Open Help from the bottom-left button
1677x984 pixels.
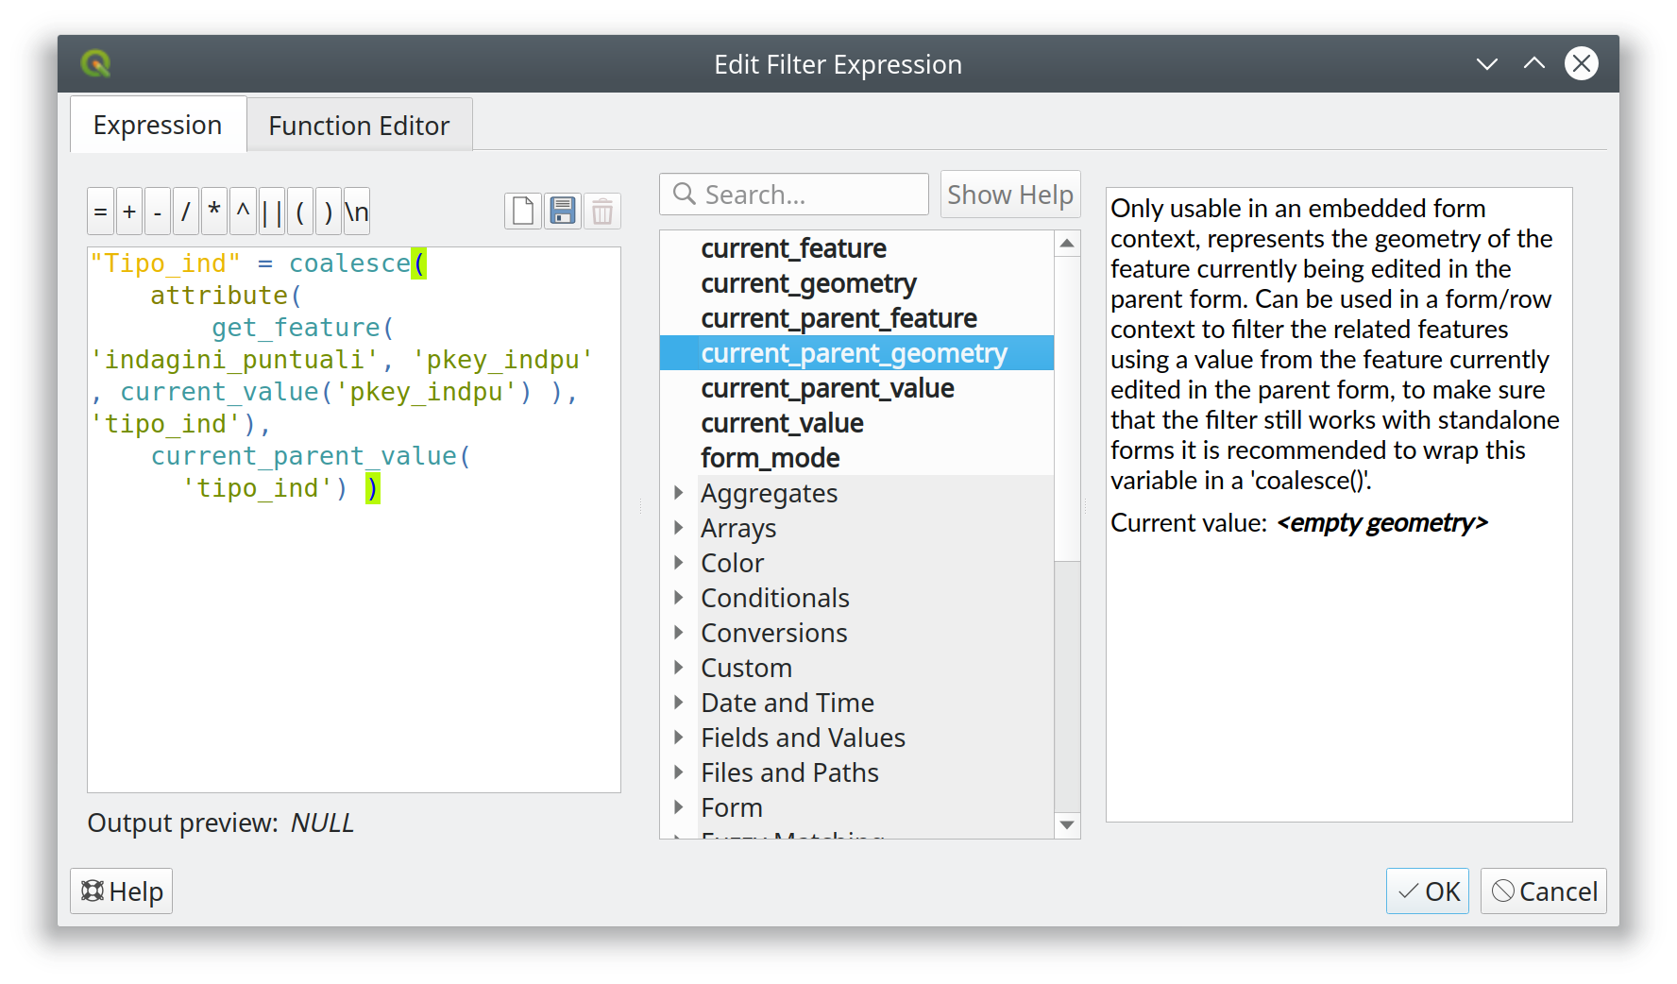(122, 891)
